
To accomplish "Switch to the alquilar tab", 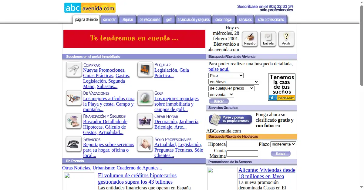I will click(128, 19).
